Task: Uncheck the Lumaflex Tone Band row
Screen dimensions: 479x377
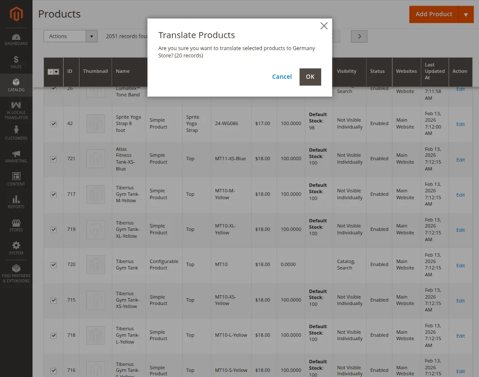Action: point(53,89)
